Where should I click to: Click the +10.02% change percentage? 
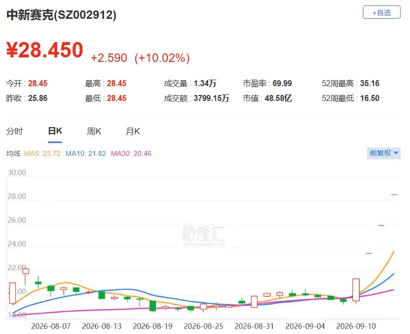point(162,58)
